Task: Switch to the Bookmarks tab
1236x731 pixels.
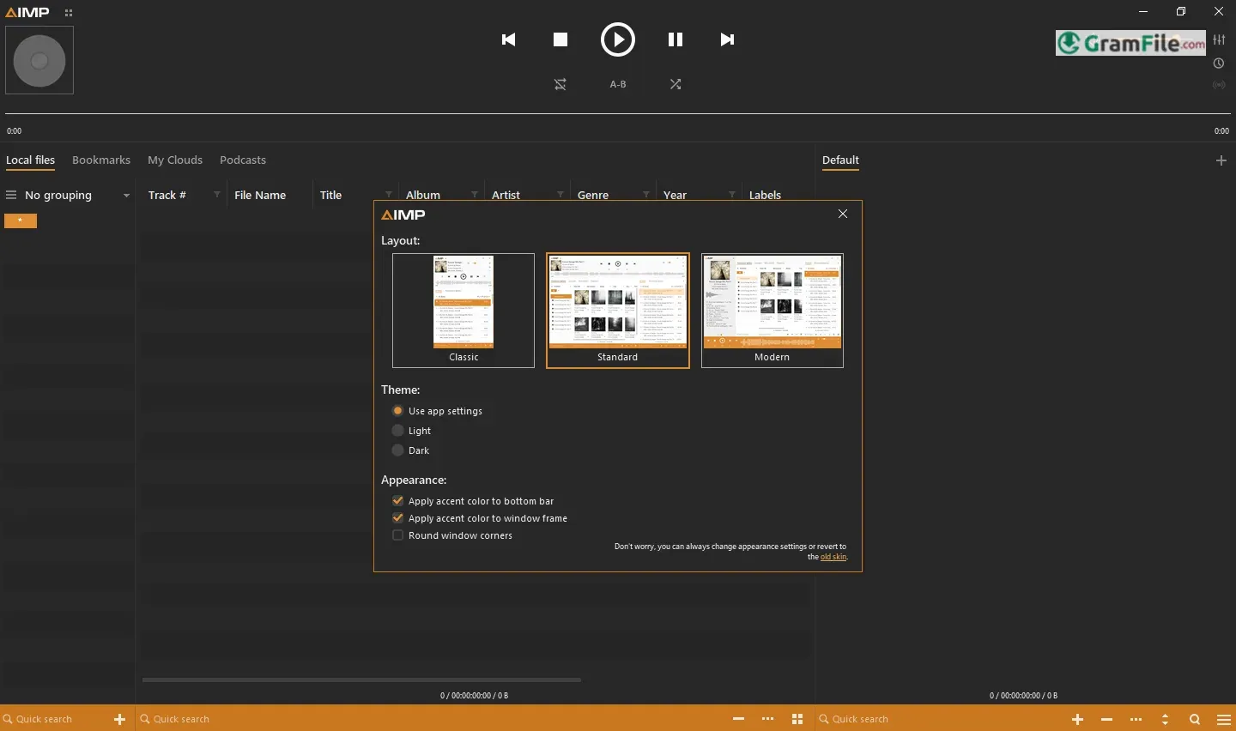Action: (x=101, y=160)
